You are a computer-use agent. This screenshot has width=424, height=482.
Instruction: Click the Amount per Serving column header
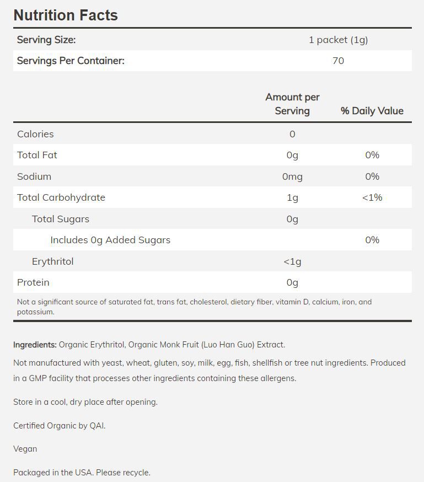292,104
